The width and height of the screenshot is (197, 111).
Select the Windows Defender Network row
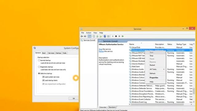coord(161,86)
